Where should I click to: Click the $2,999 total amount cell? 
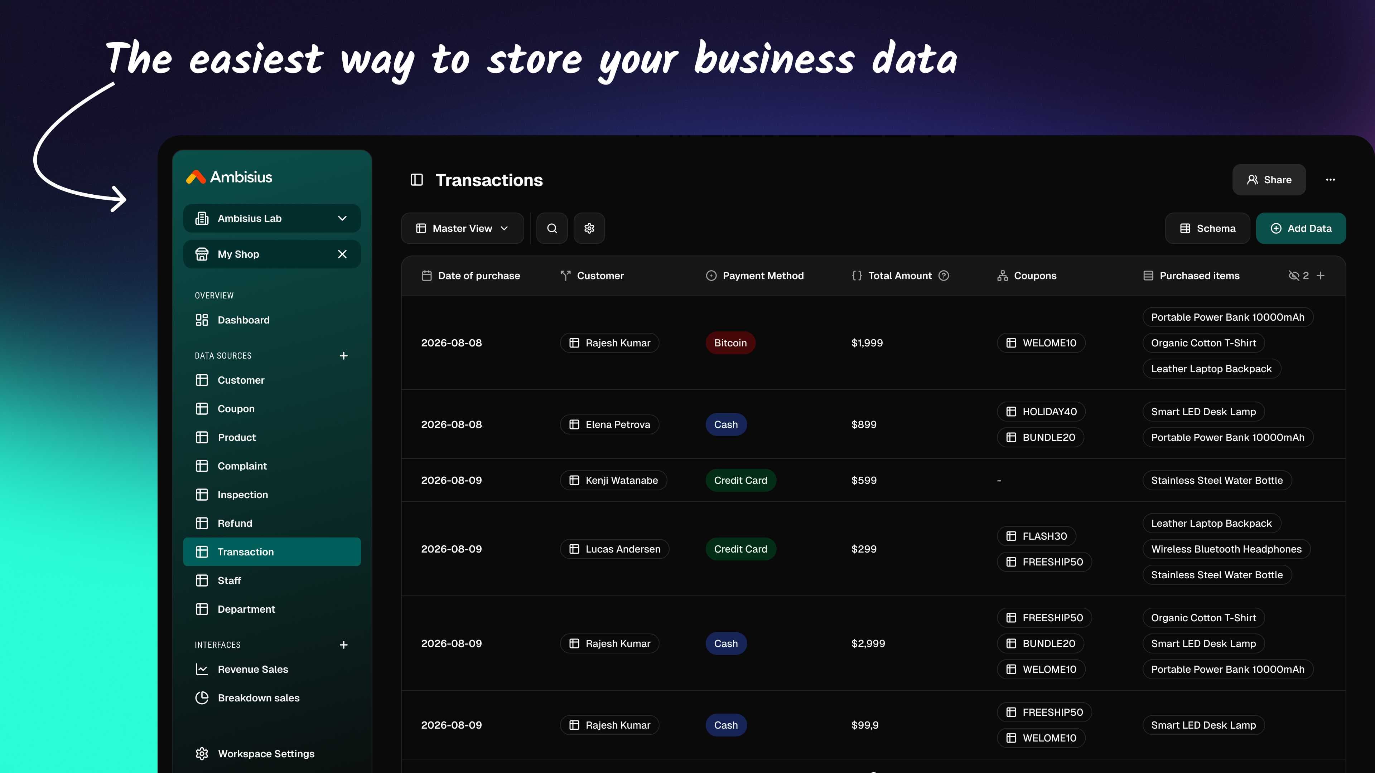pos(868,644)
